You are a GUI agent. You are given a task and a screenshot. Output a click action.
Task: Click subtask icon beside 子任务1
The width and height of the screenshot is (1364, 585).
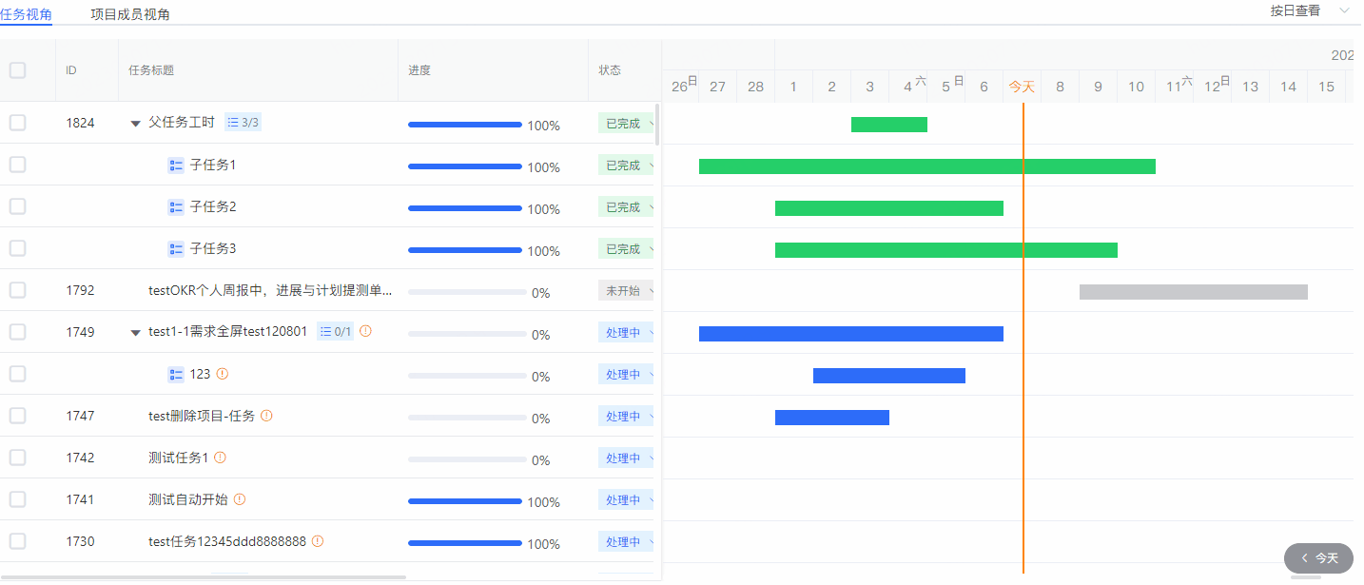click(x=176, y=166)
